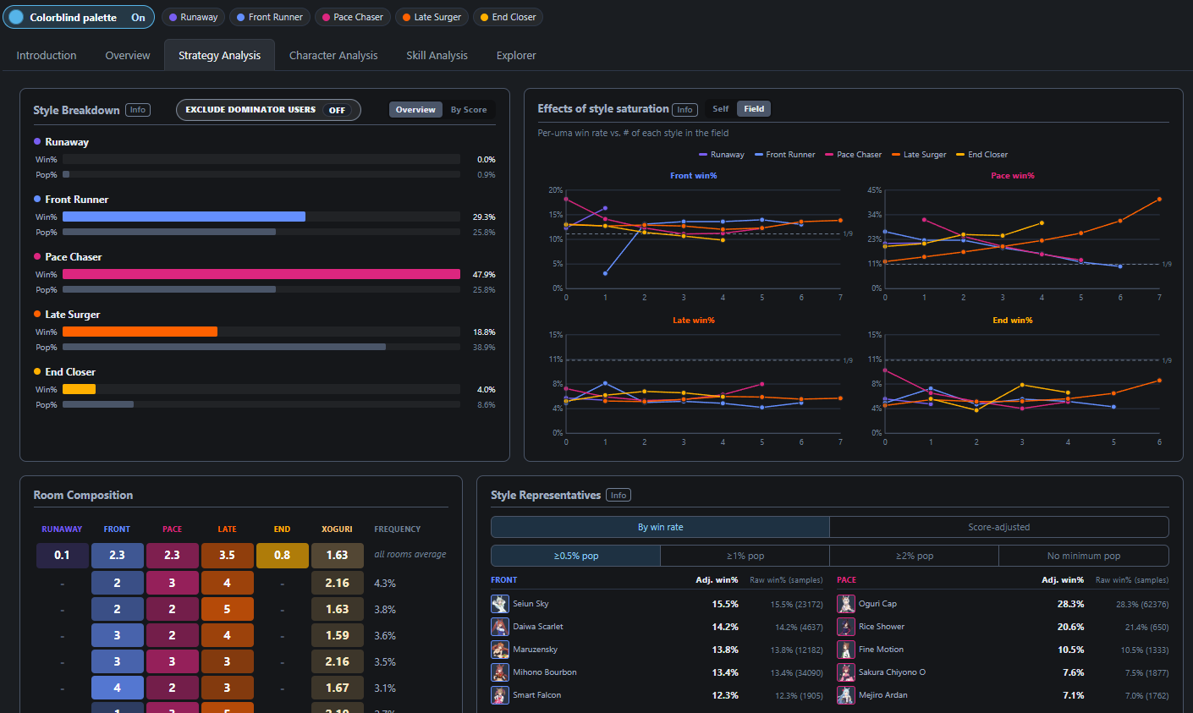Screen dimensions: 1193x713
Task: Open the Character Analysis tab
Action: pos(333,56)
